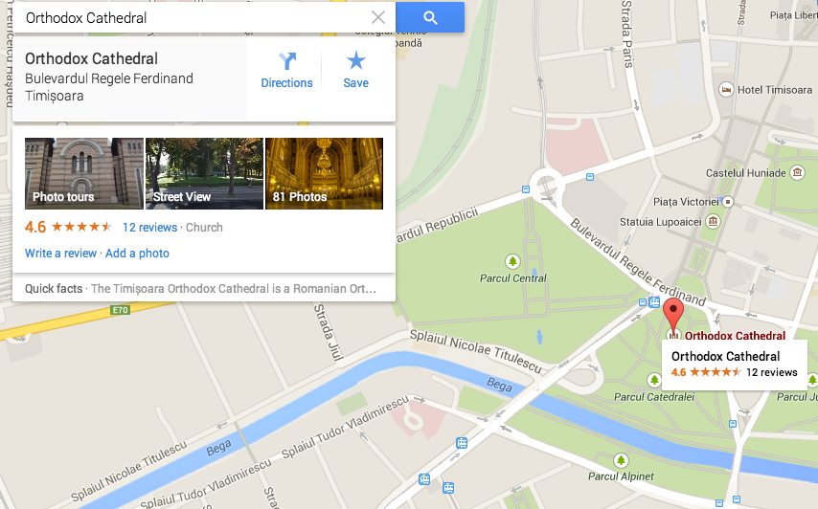Clear the search box with X
The width and height of the screenshot is (818, 509).
(x=378, y=18)
